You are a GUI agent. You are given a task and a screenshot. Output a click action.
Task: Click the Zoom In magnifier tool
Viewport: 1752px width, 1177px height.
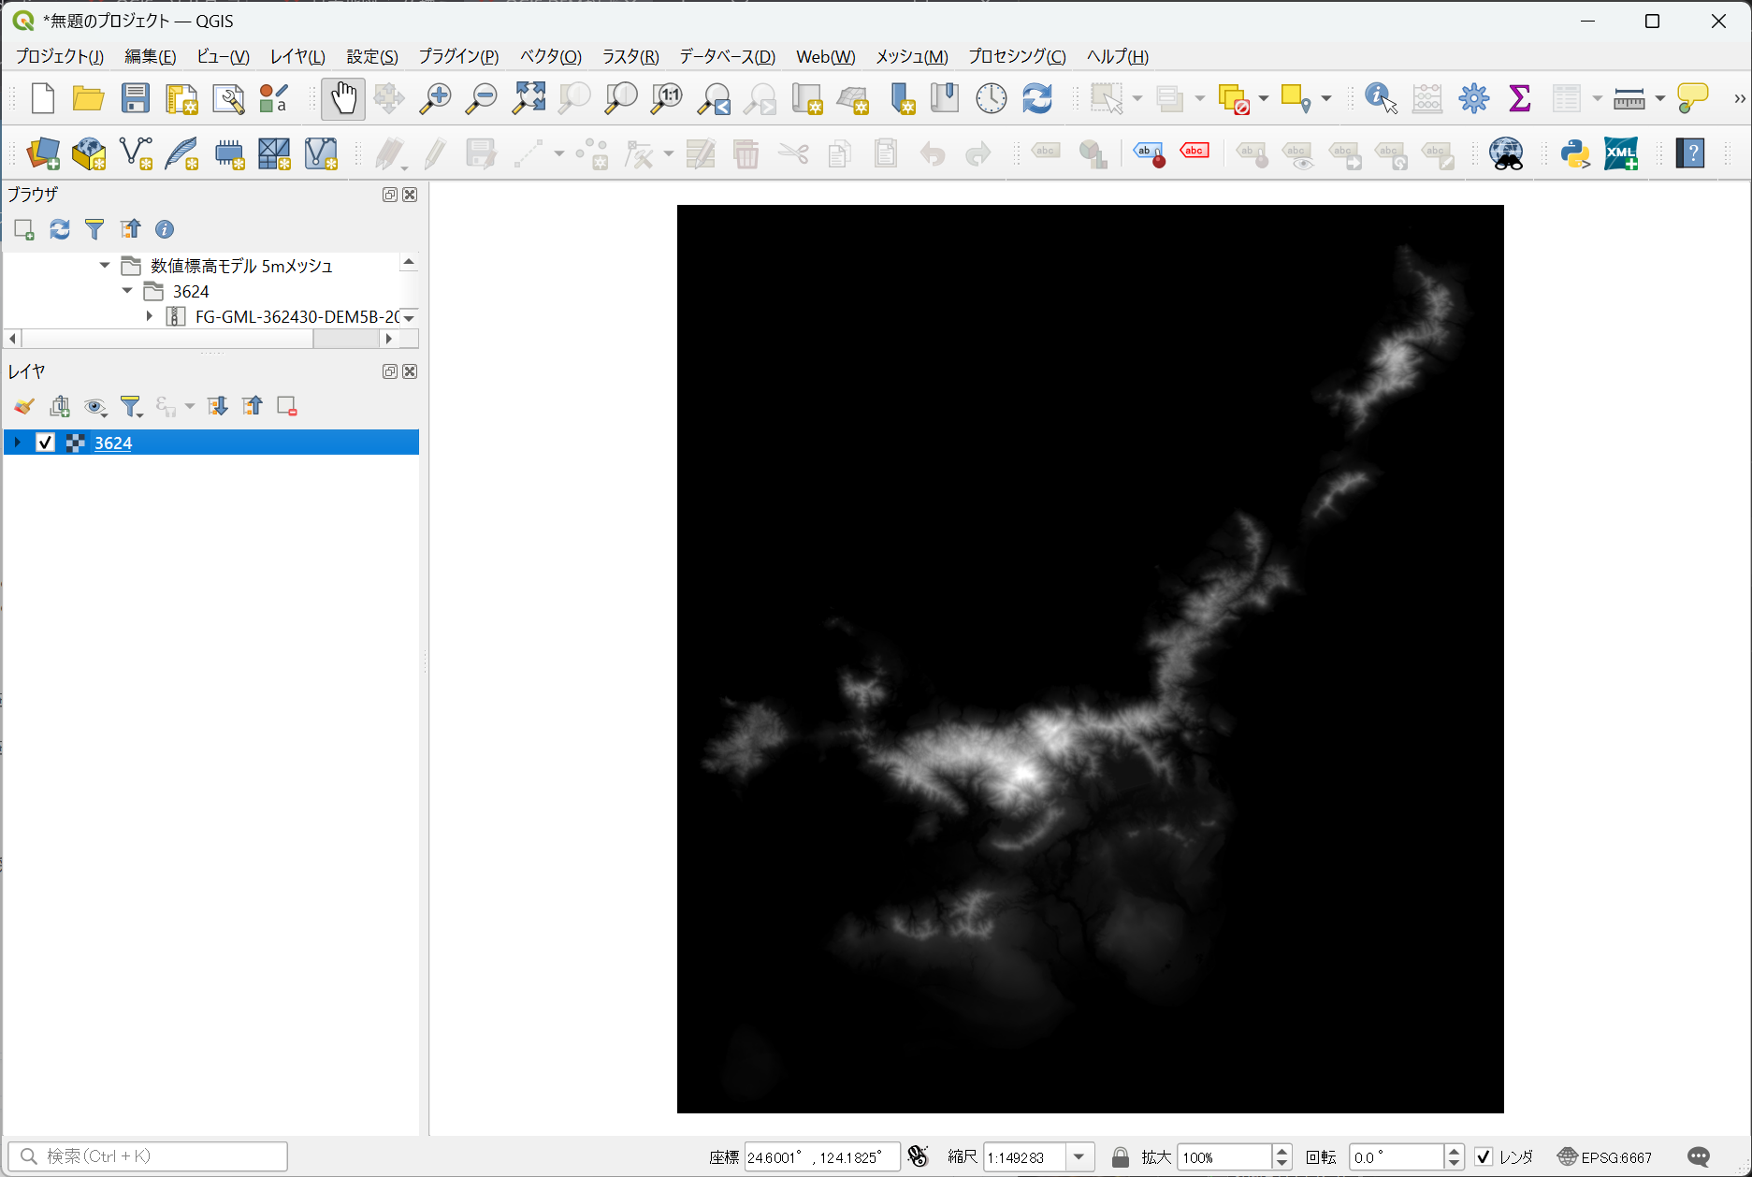click(x=434, y=99)
